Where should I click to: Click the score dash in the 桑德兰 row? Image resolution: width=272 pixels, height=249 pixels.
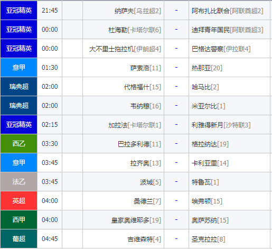[x=176, y=201]
